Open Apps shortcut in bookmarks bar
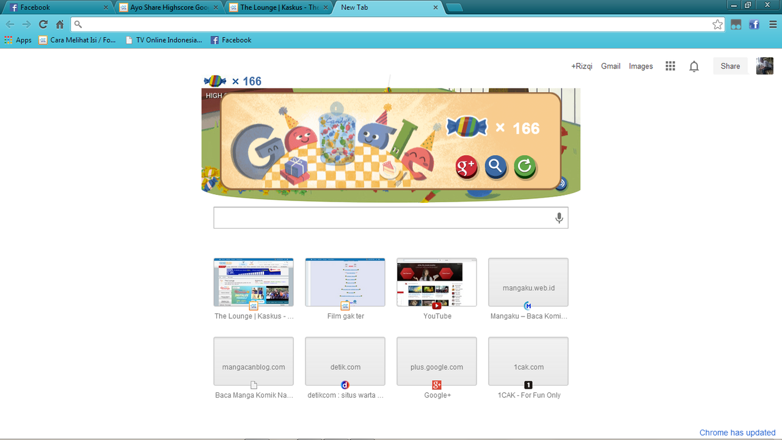782x440 pixels. 18,40
